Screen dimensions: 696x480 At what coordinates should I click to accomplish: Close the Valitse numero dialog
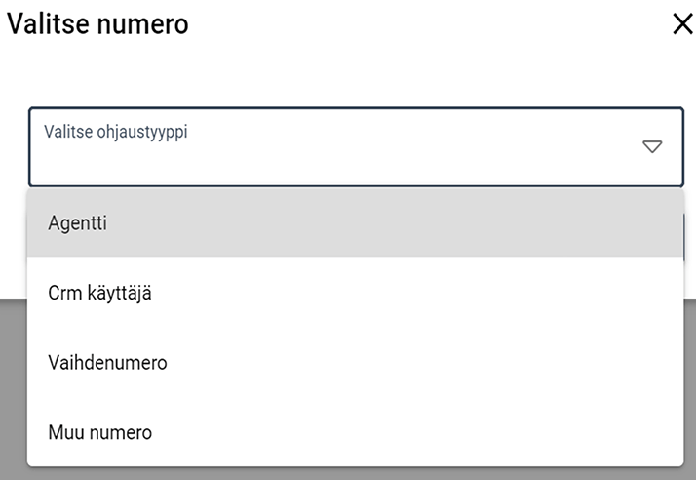682,24
